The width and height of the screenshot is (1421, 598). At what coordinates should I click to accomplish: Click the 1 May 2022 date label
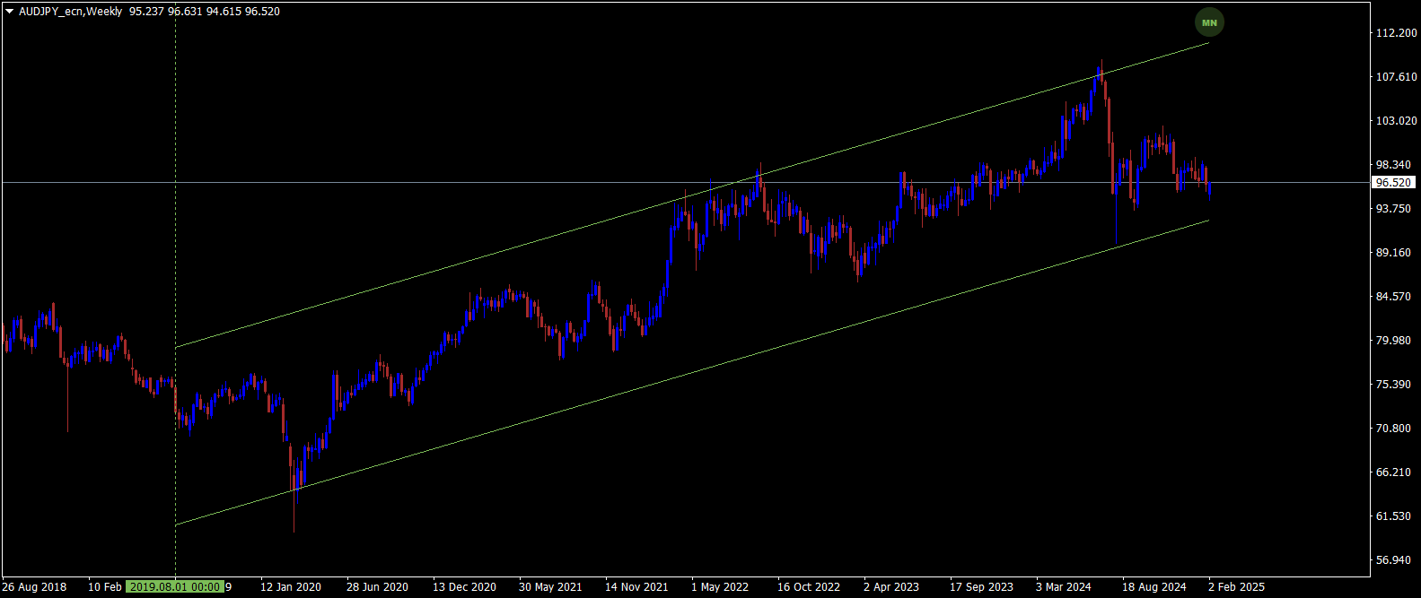pyautogui.click(x=720, y=587)
